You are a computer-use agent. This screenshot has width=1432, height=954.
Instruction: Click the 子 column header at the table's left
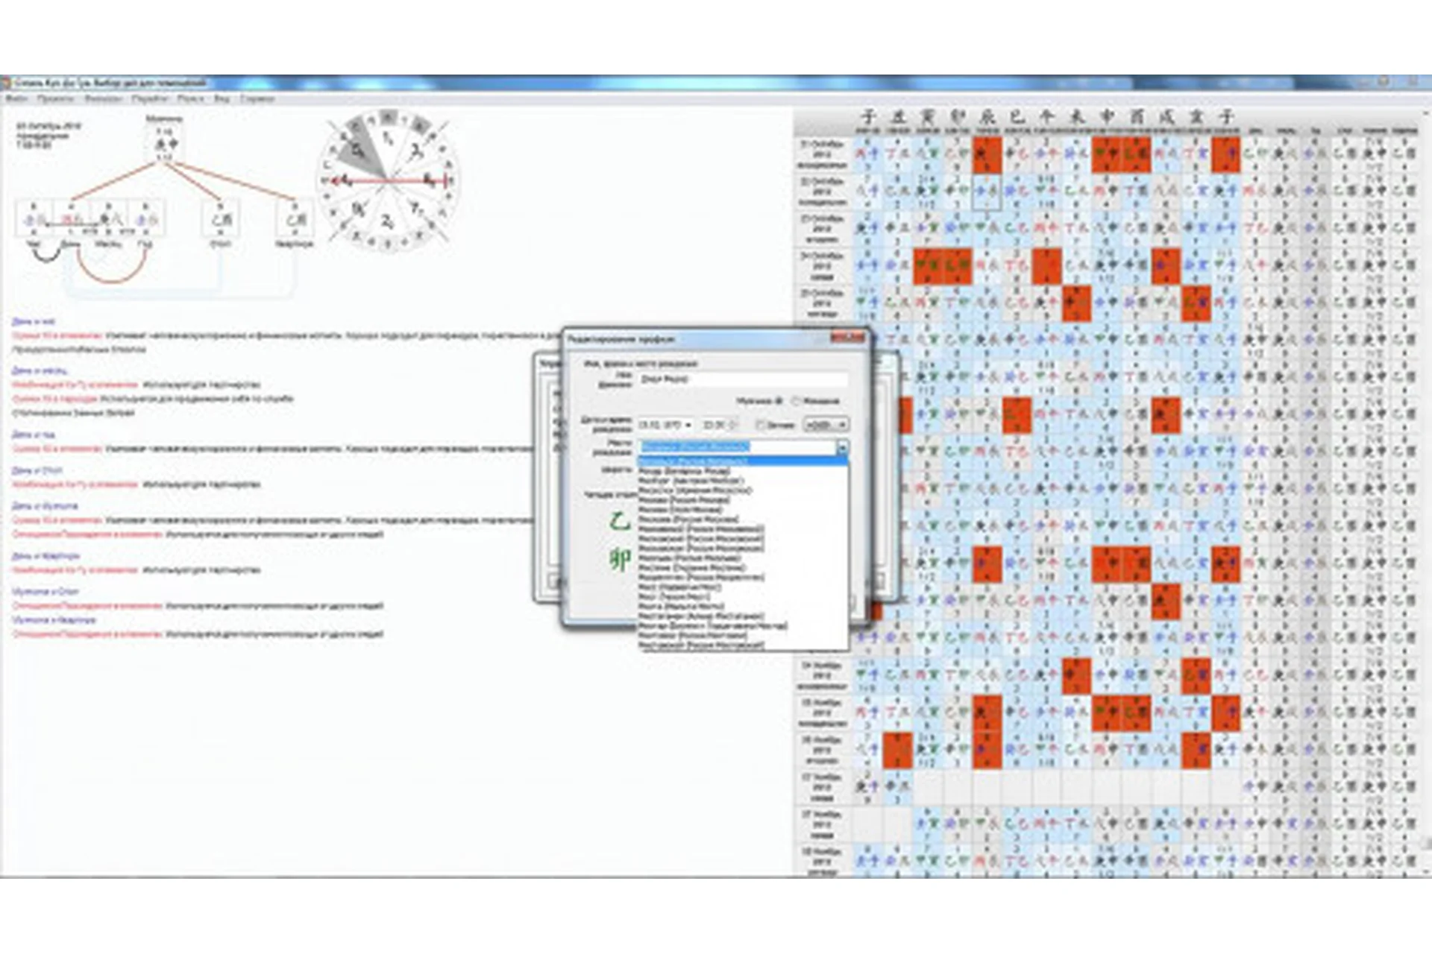point(867,117)
